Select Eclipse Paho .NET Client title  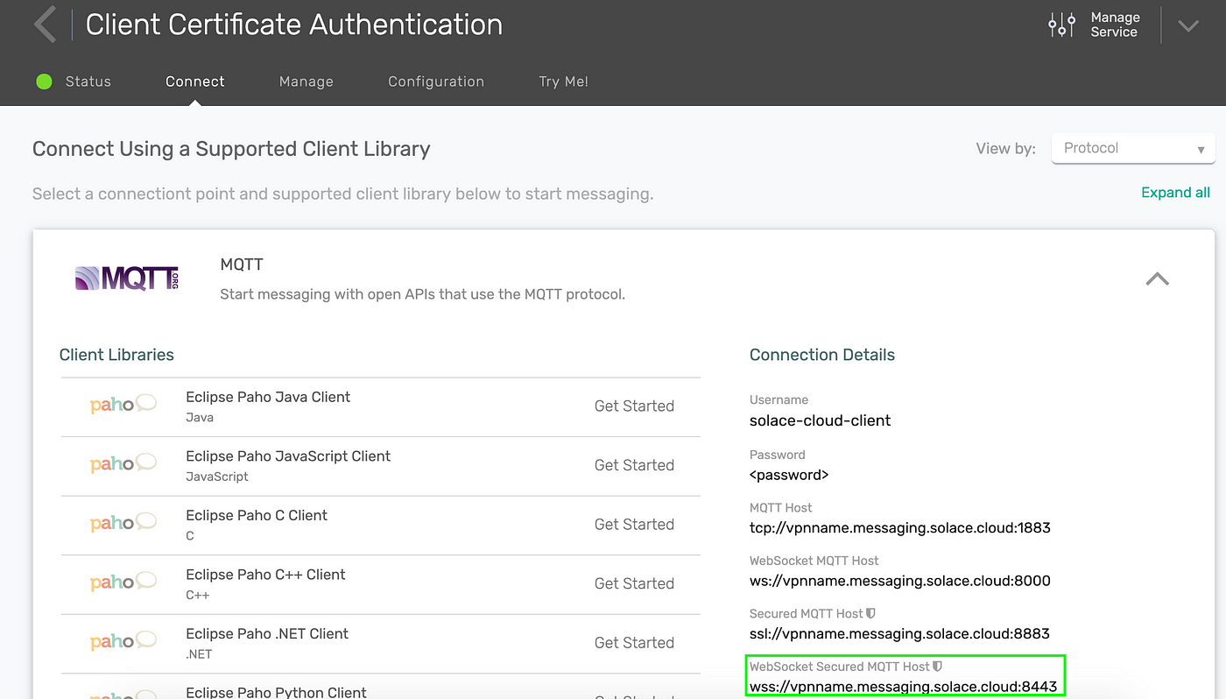coord(267,633)
